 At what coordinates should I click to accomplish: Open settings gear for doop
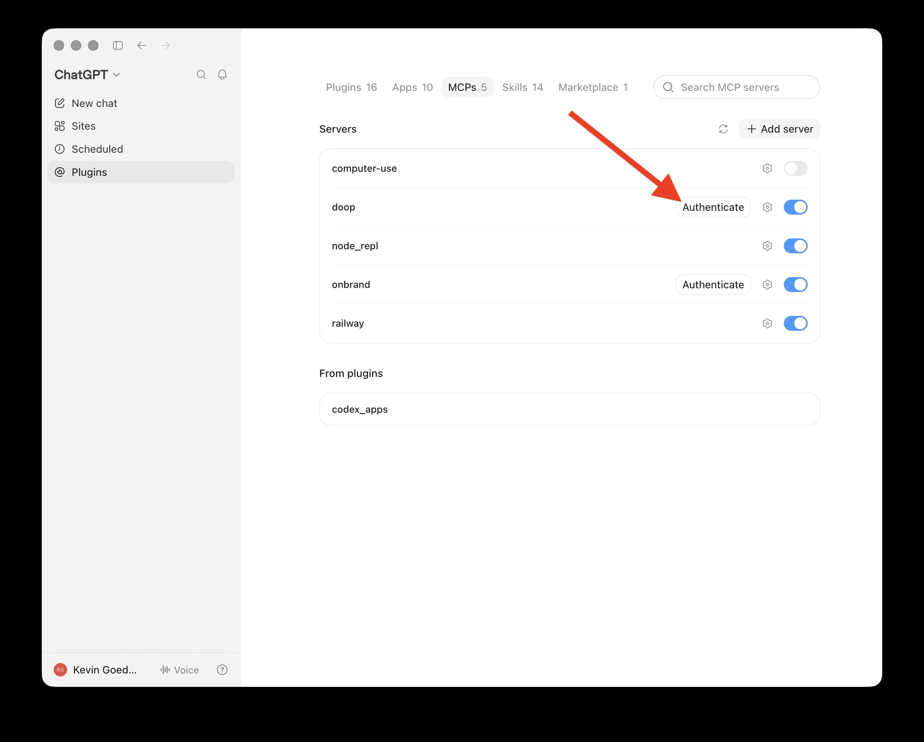coord(767,207)
